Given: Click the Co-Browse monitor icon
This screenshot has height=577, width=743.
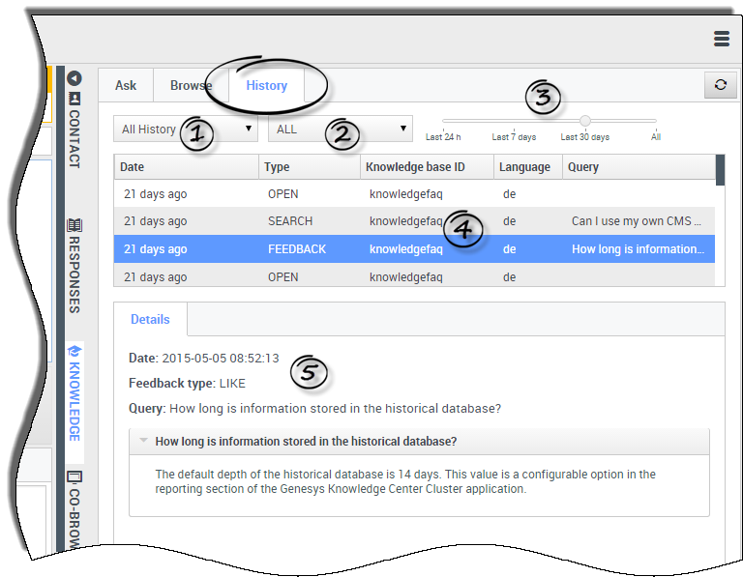Looking at the screenshot, I should coord(74,477).
